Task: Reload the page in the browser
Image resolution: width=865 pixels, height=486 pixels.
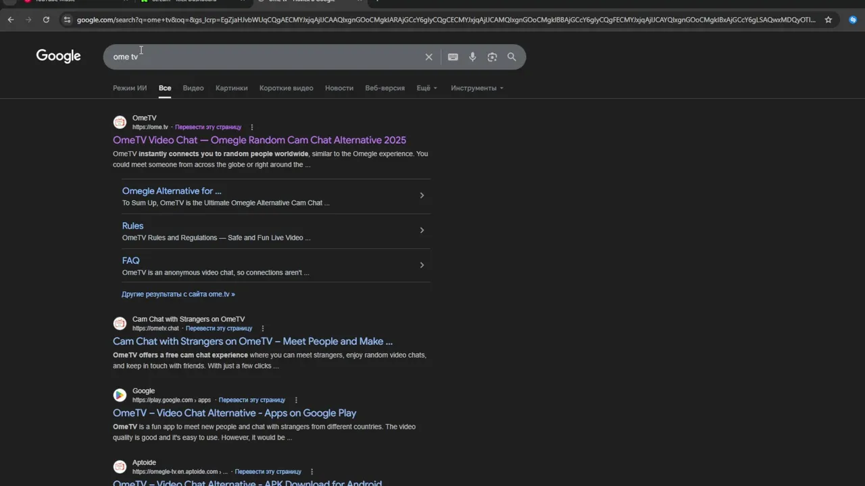Action: click(46, 20)
